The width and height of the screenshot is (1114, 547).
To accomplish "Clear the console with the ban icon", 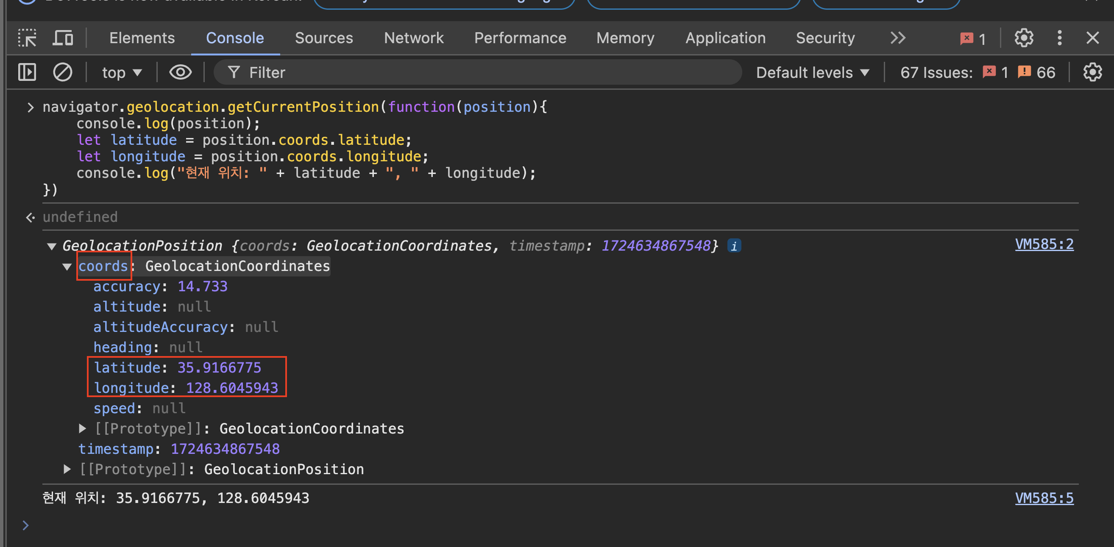I will click(x=63, y=72).
